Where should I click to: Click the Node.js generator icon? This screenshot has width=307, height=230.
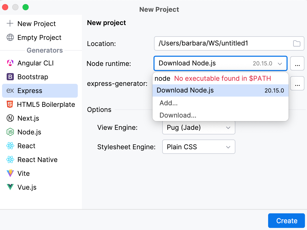(x=10, y=132)
